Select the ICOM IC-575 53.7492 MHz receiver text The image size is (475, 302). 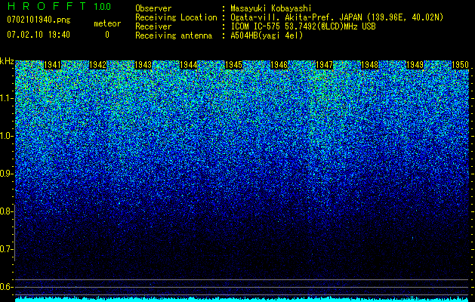[x=304, y=26]
